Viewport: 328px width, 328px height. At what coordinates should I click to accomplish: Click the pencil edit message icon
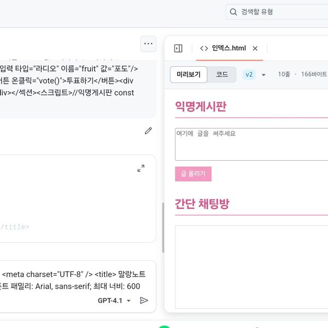coord(148,131)
